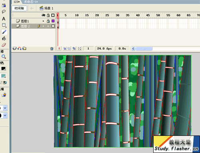Open Modify Onion Markers
200x153 pixels.
80,49
